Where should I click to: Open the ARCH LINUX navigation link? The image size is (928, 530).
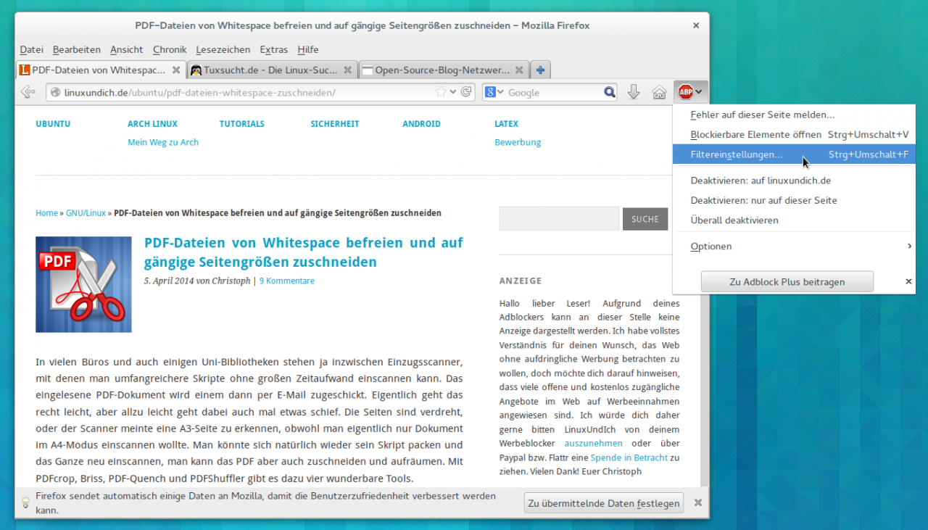[152, 124]
